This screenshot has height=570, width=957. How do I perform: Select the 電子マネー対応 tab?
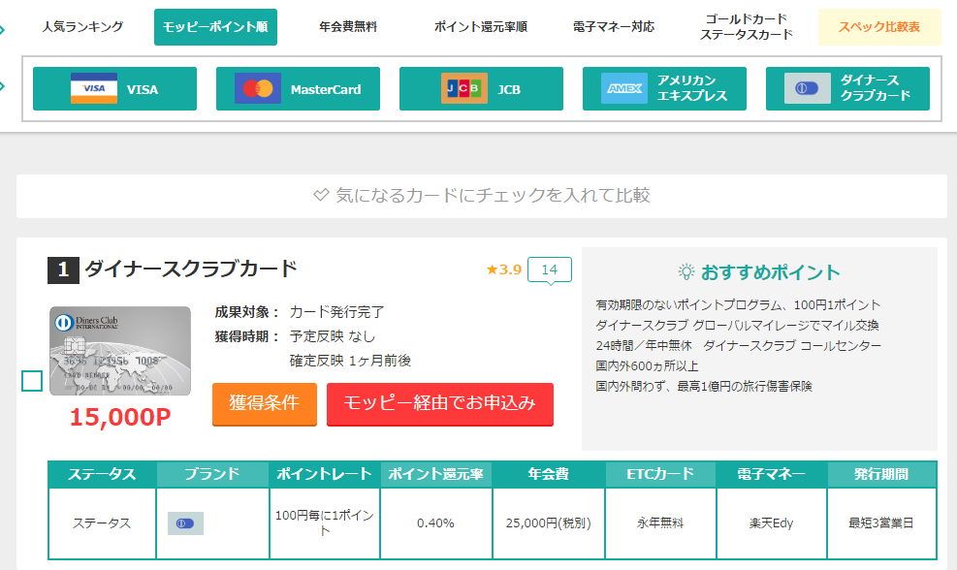(x=614, y=27)
